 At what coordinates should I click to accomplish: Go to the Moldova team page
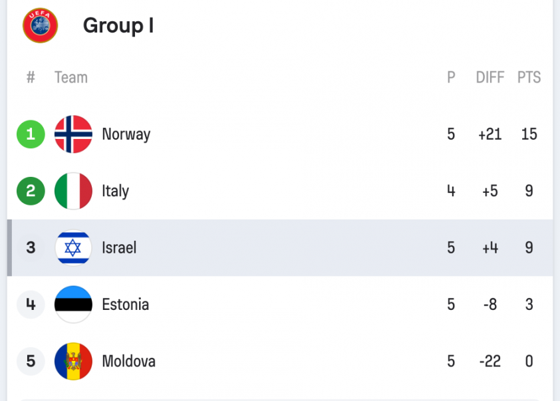pos(128,362)
